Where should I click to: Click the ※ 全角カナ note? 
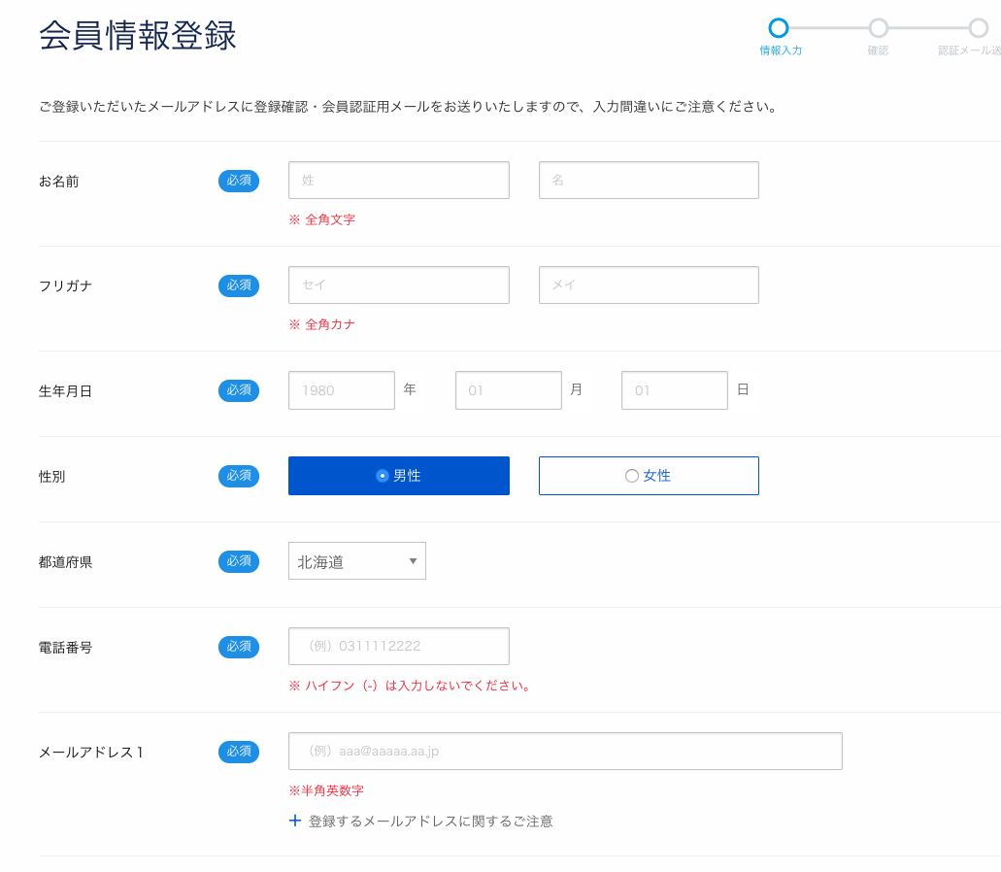tap(321, 324)
